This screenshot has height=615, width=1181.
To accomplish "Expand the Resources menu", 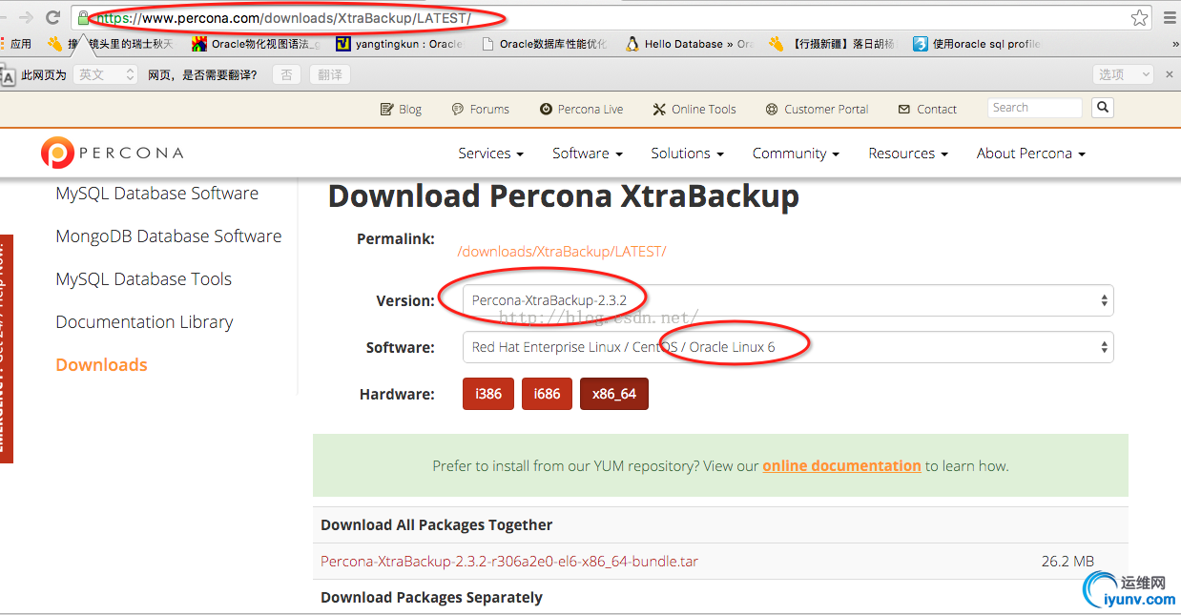I will (908, 154).
